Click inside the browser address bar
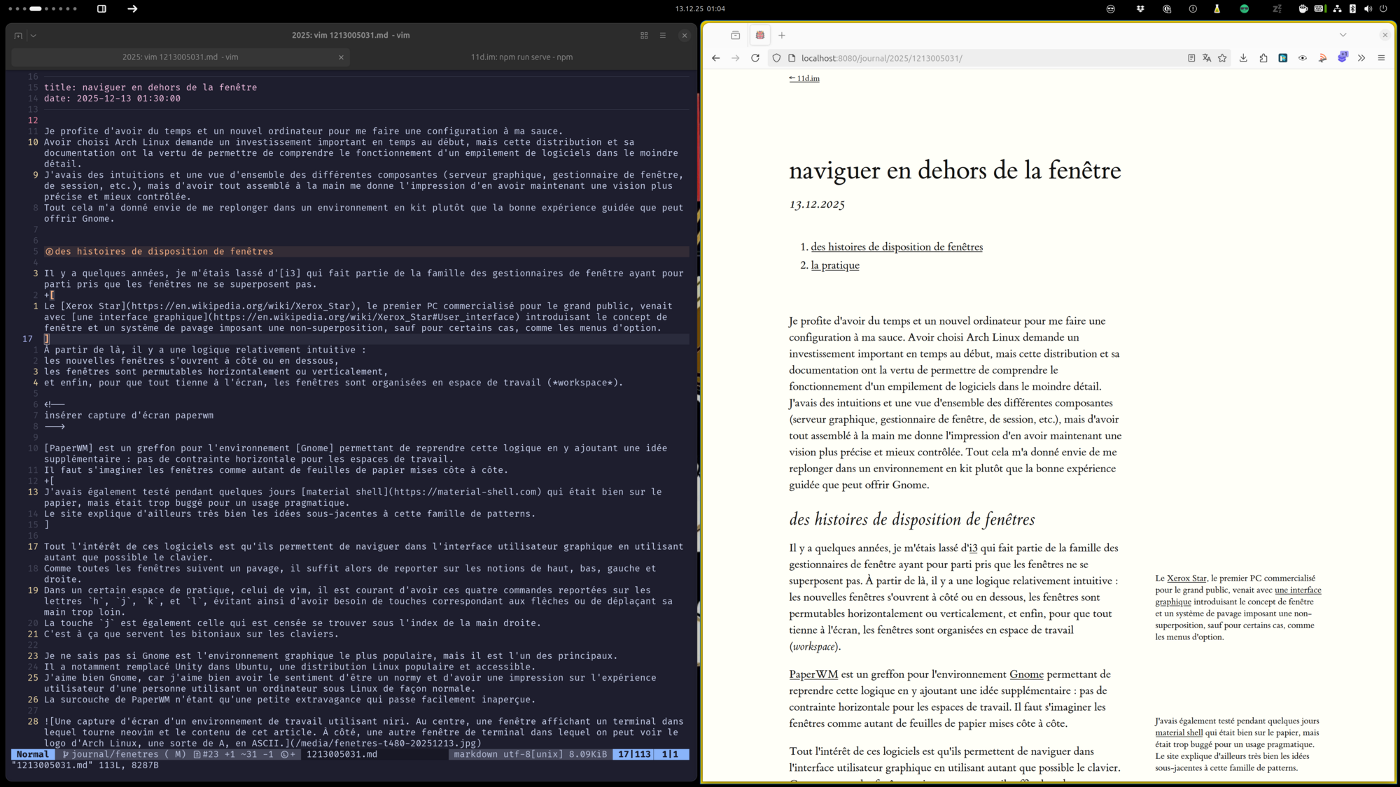 click(980, 58)
